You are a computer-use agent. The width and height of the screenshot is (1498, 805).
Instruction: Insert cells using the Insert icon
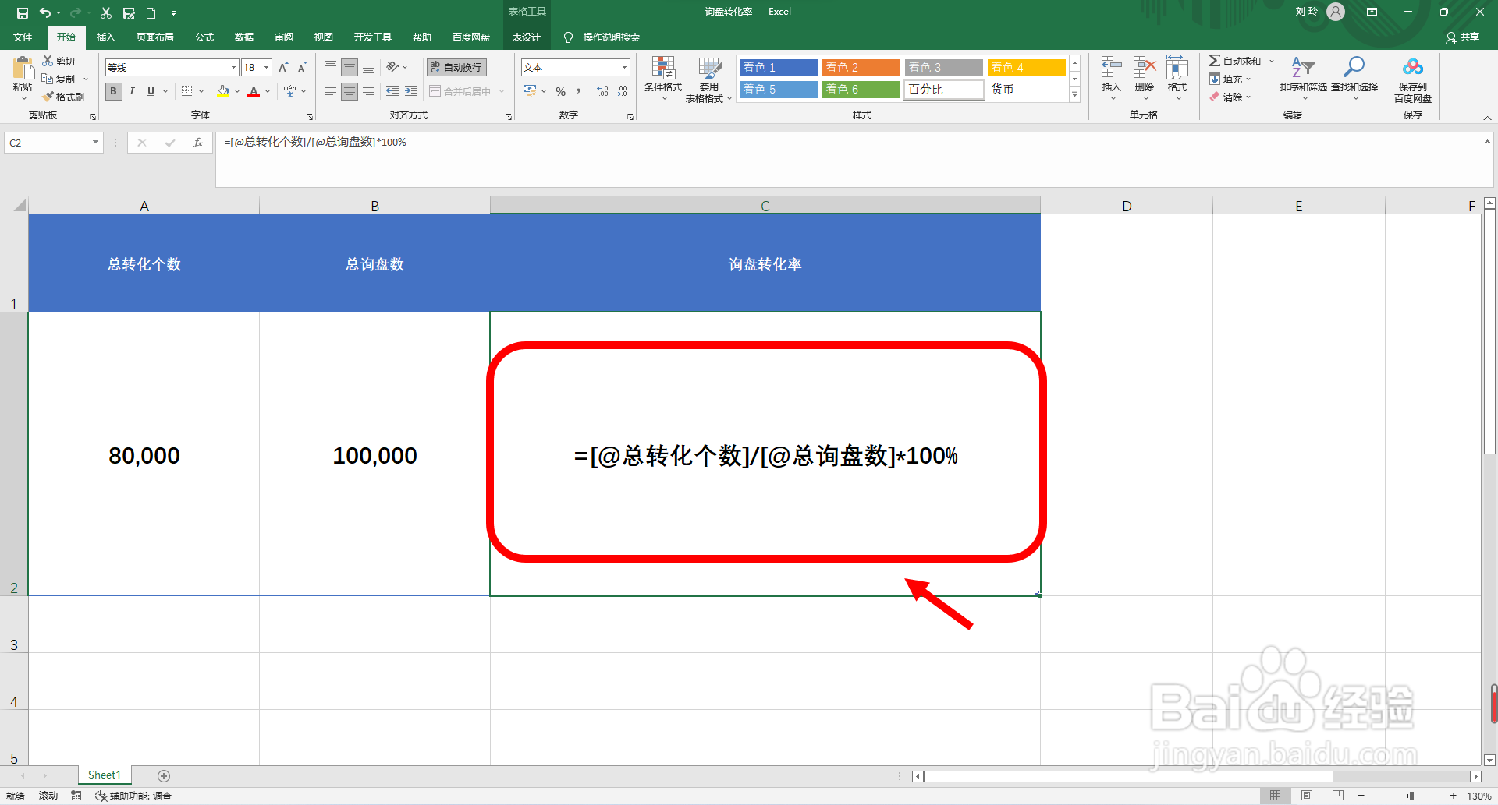click(1111, 76)
